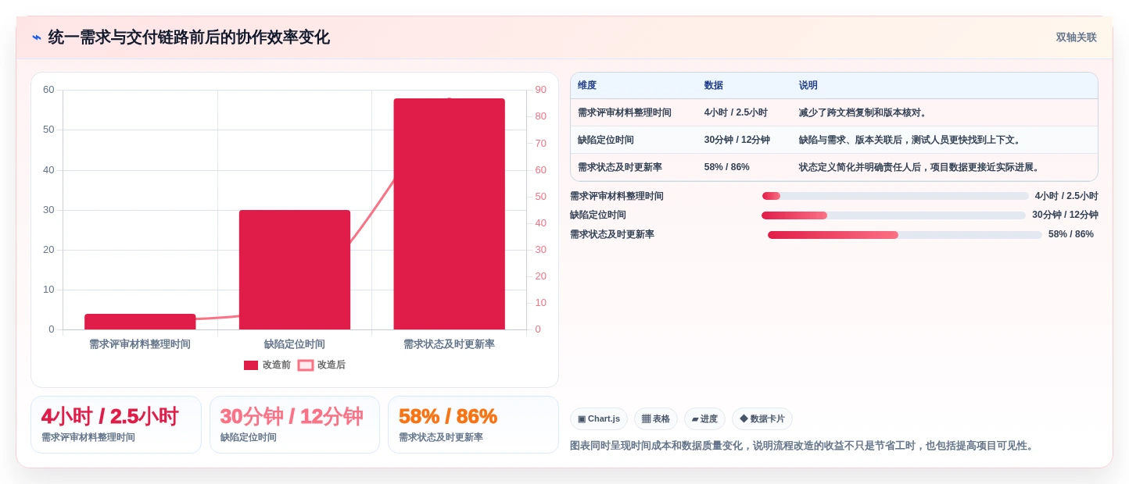Select the 说明 table column header
Image resolution: width=1129 pixels, height=484 pixels.
(808, 86)
